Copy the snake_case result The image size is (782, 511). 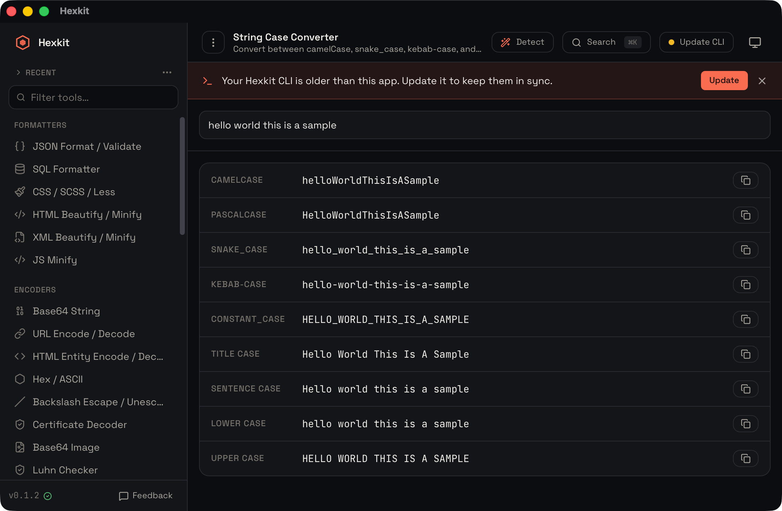[x=745, y=250]
